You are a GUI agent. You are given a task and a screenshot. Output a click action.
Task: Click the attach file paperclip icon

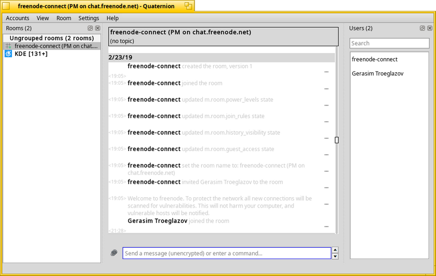(x=114, y=253)
